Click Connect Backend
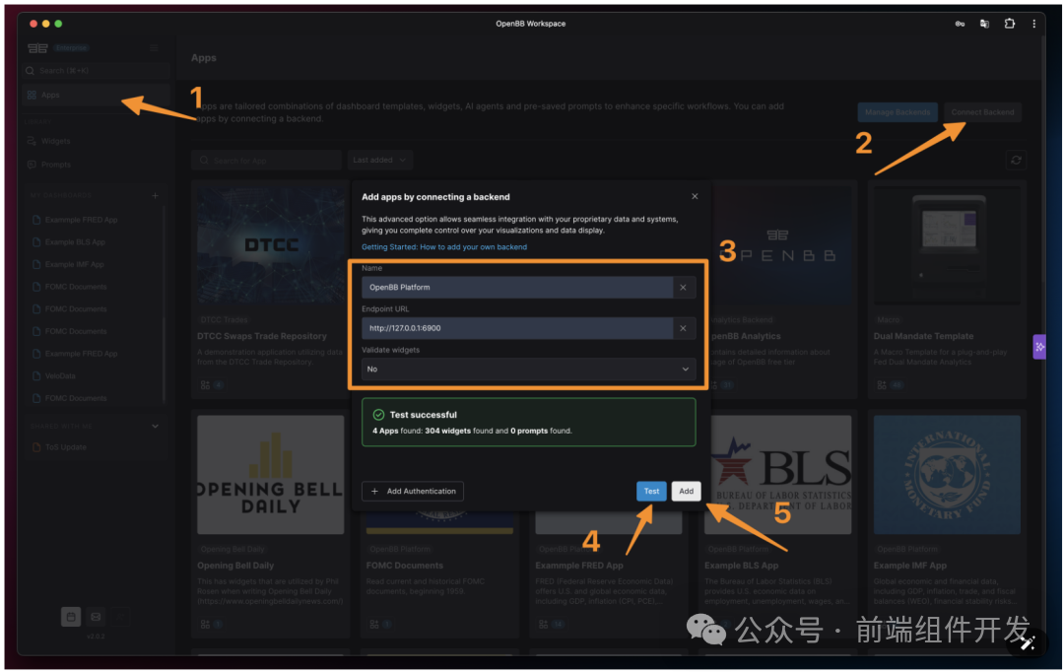This screenshot has width=1064, height=672. coord(982,112)
